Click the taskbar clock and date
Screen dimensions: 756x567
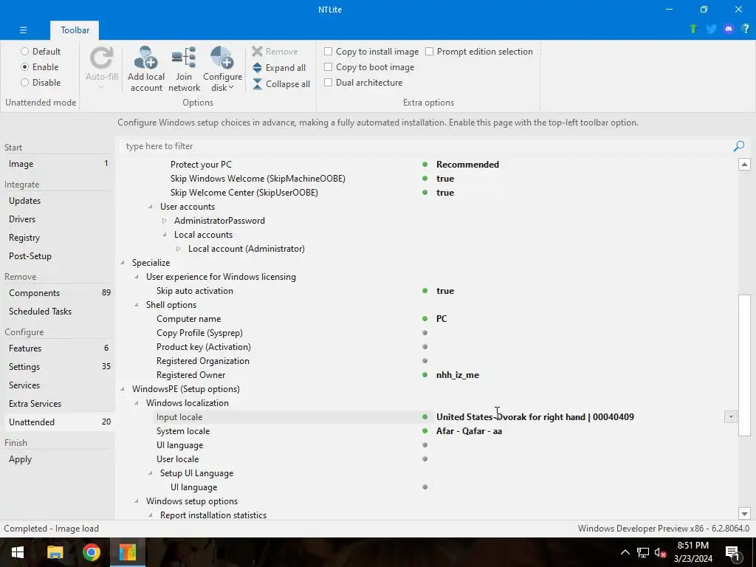tap(693, 552)
